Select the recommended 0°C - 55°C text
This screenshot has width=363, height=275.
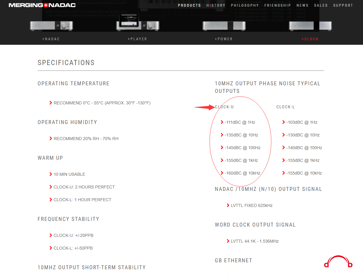pyautogui.click(x=102, y=103)
